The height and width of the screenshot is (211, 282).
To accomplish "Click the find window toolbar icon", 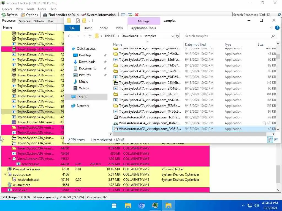I will (123, 15).
